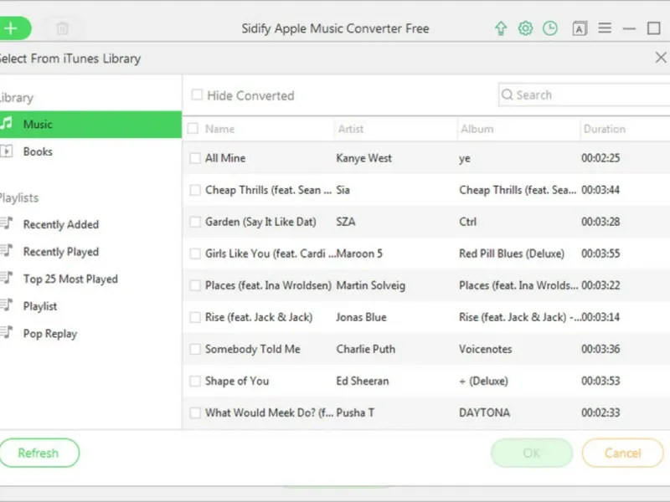Click the green upgrade arrow icon
Viewport: 670px width, 502px height.
[501, 28]
